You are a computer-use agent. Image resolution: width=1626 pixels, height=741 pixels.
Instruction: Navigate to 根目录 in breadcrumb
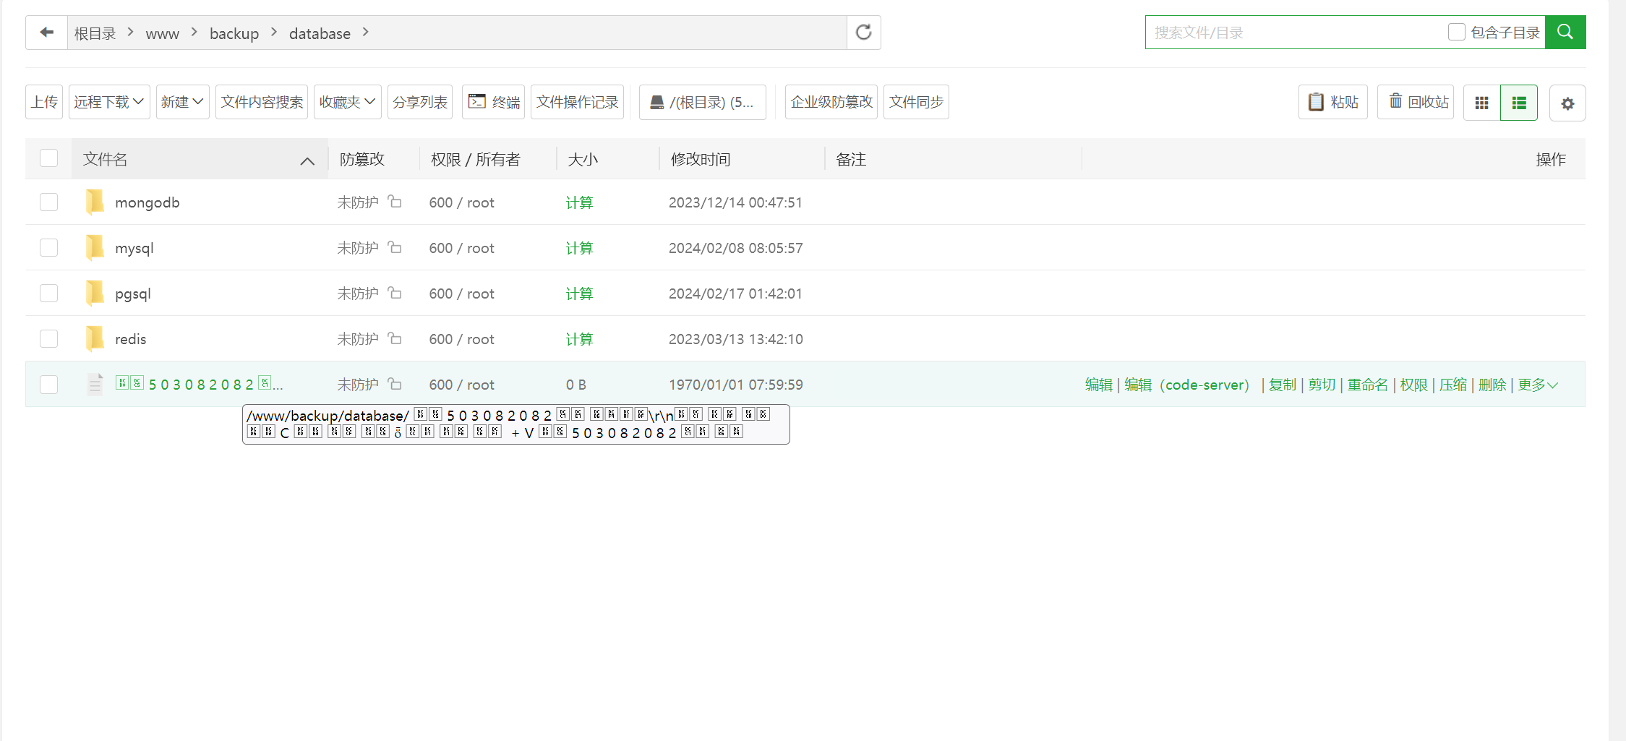coord(95,33)
